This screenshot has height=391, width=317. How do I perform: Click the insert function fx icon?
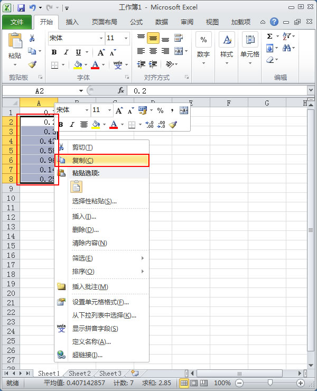coord(121,90)
